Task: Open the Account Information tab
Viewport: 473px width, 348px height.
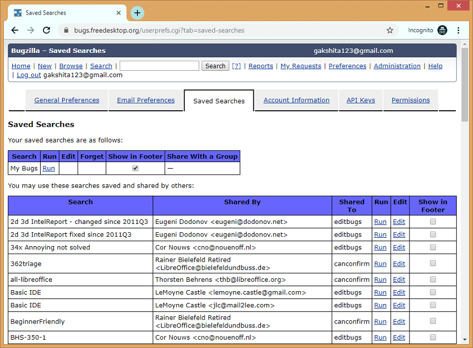Action: 296,100
